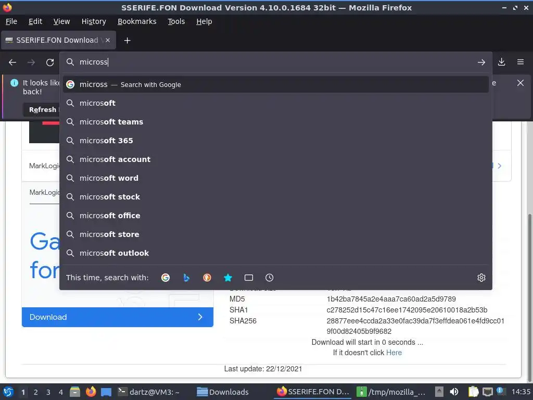Open the Help menu
The width and height of the screenshot is (533, 400).
[x=204, y=21]
